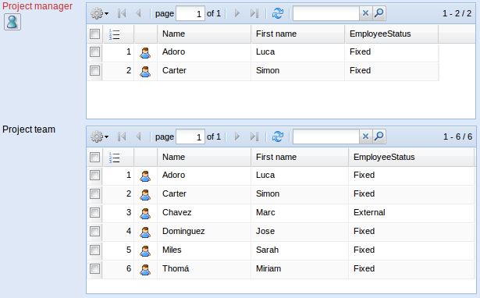This screenshot has height=298, width=480.
Task: Refresh the Project team grid
Action: 278,137
